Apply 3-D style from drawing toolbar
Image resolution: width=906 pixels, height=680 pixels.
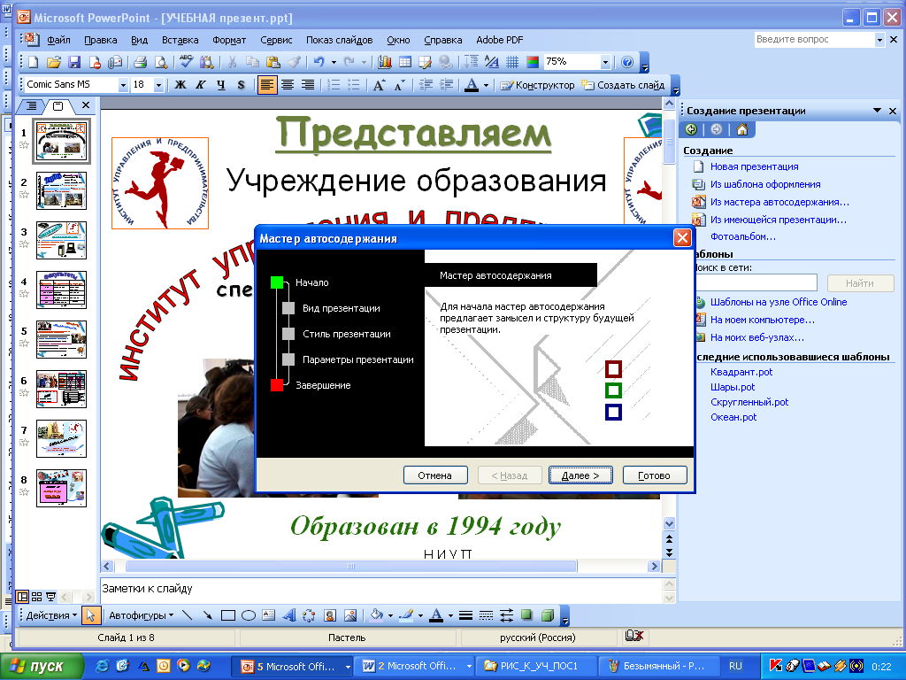point(548,615)
